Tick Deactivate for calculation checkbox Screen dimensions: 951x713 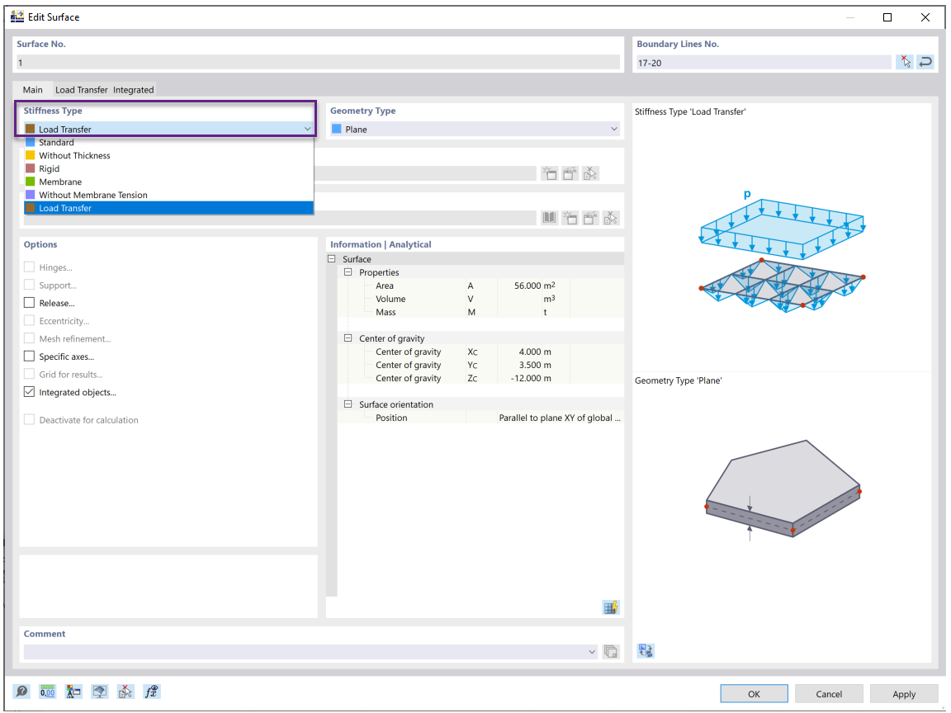point(29,419)
